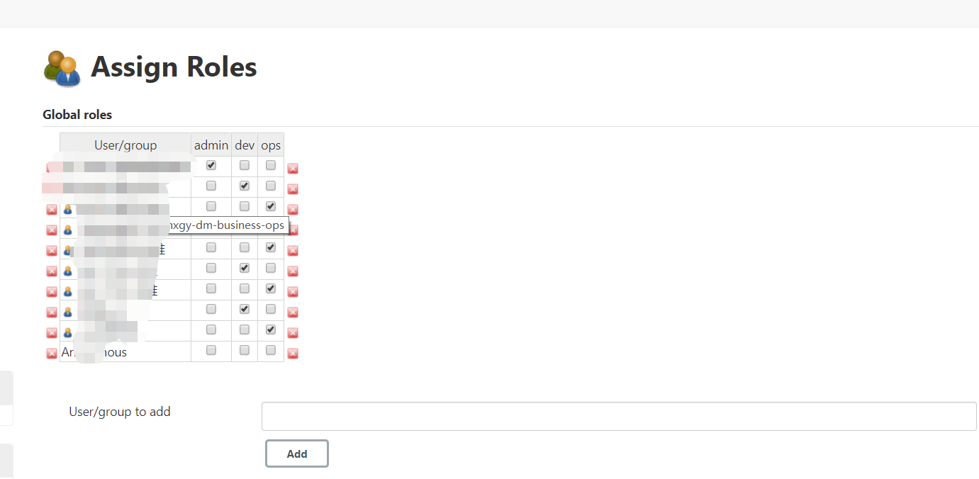979x479 pixels.
Task: Uncheck the admin checkbox in the first row
Action: pyautogui.click(x=211, y=165)
